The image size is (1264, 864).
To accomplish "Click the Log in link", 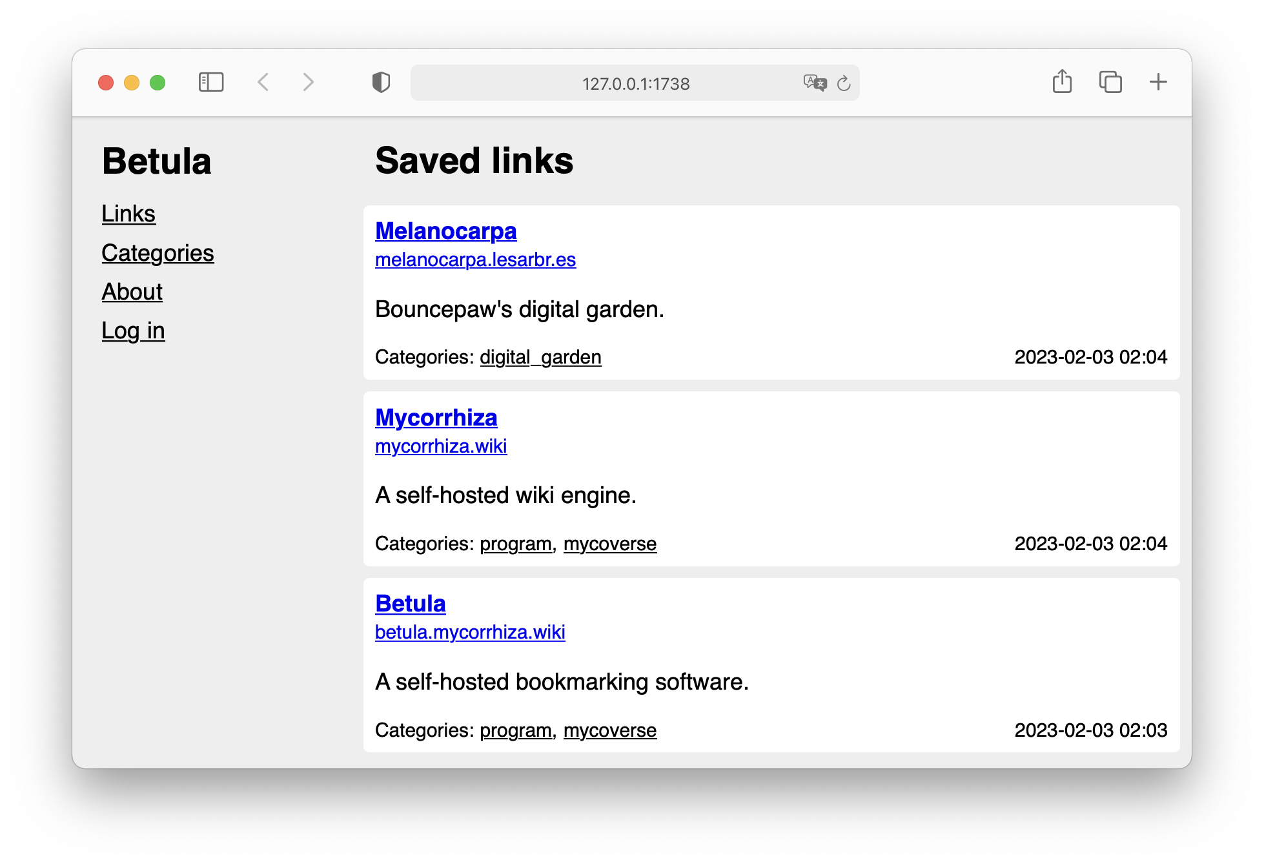I will pos(133,331).
